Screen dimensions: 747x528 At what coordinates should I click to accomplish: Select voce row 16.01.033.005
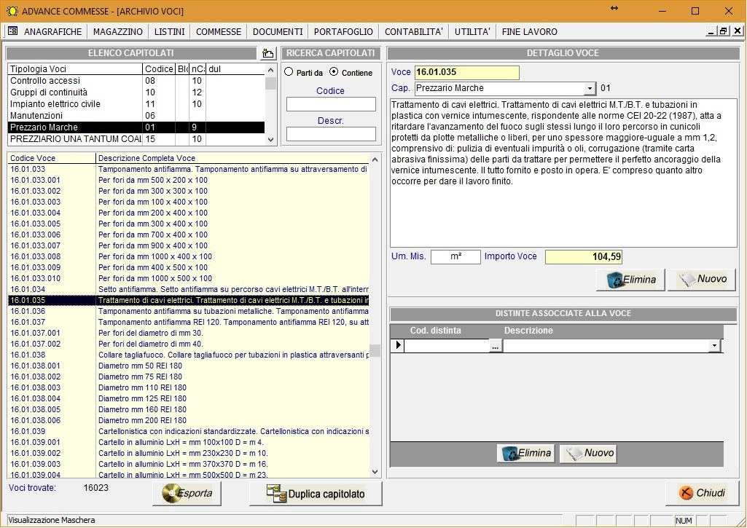189,224
